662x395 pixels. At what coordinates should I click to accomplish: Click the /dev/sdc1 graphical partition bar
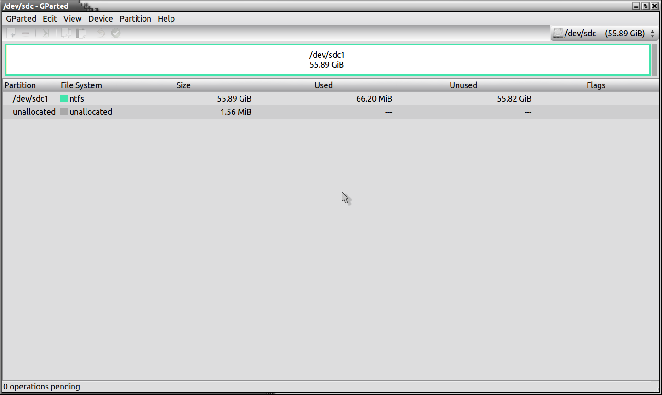click(x=327, y=60)
